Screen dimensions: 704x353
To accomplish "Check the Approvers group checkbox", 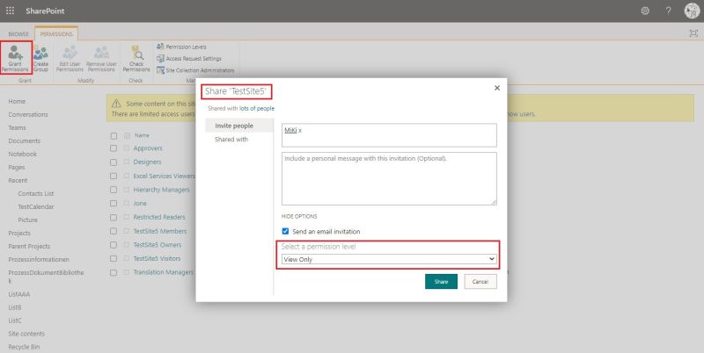I will pos(114,148).
